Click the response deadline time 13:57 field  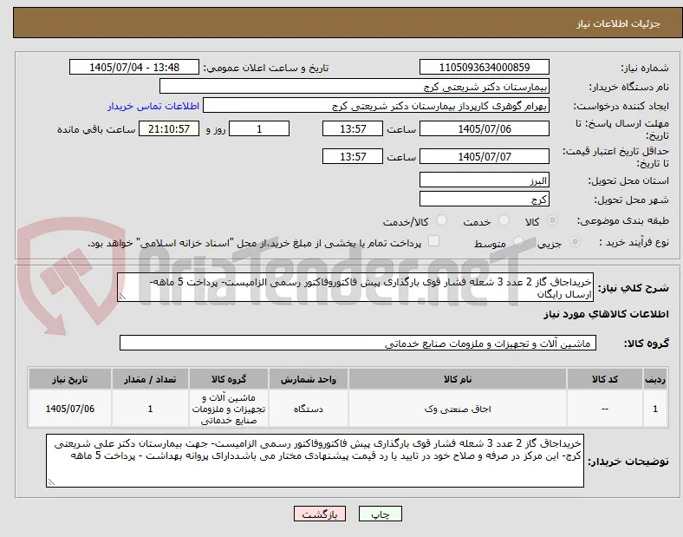click(353, 129)
